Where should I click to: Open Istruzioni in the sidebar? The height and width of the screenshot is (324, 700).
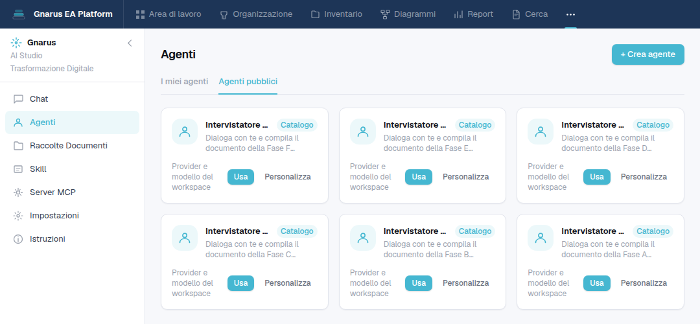[x=73, y=238]
